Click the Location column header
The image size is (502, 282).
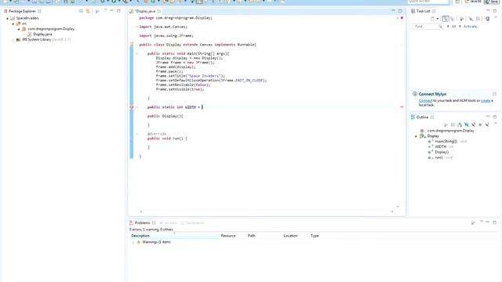[290, 236]
